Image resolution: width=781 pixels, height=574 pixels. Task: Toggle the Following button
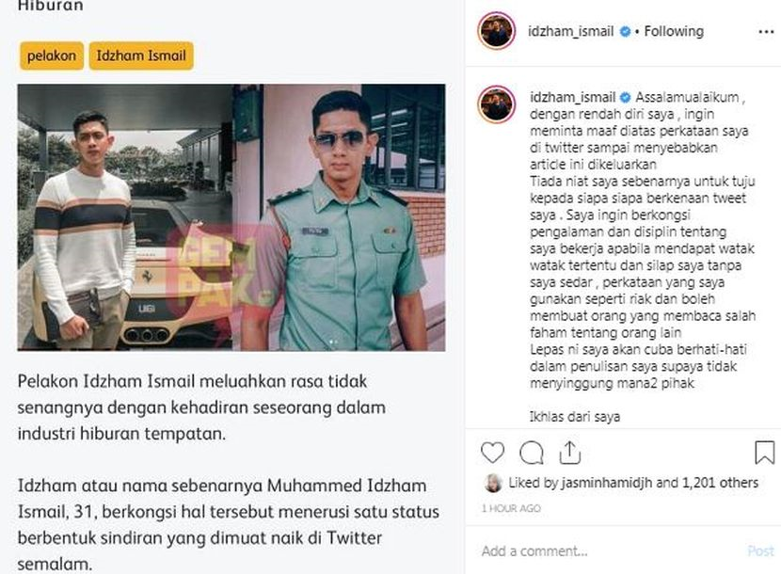(674, 31)
